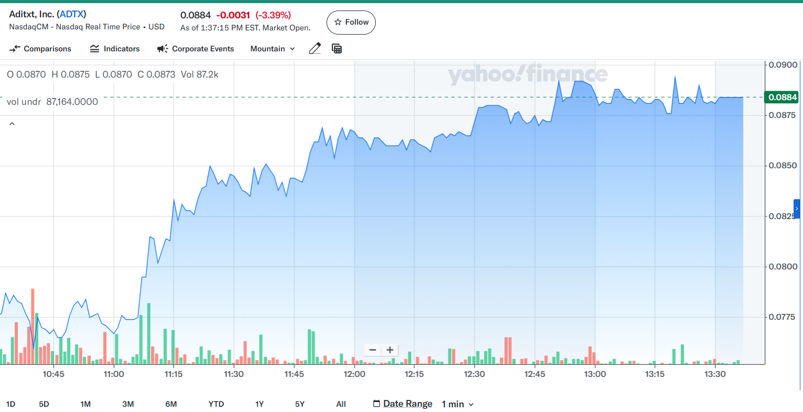The height and width of the screenshot is (412, 803).
Task: Switch to the YTD range
Action: click(x=216, y=404)
